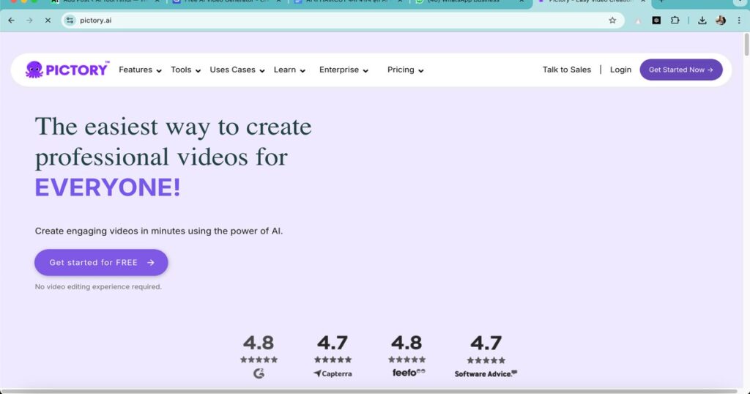Click the 4.8 G2 rating score

pyautogui.click(x=259, y=343)
